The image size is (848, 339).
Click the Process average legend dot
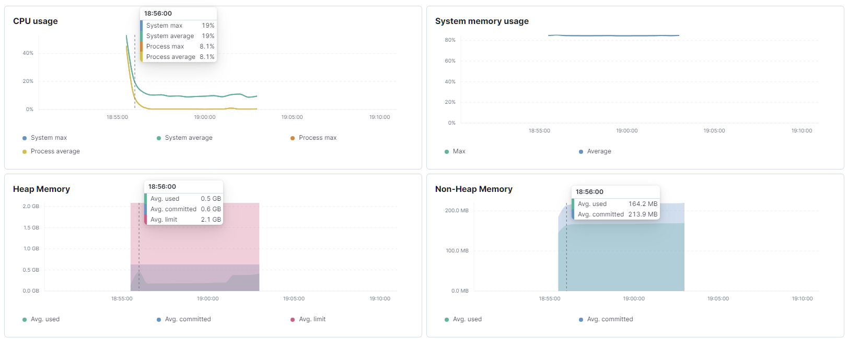[x=25, y=152]
